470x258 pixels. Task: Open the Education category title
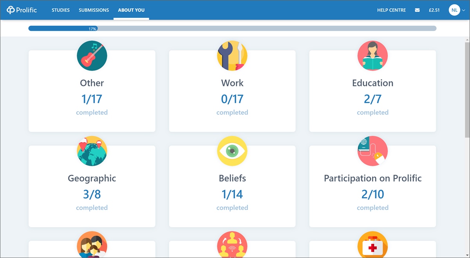pos(372,83)
